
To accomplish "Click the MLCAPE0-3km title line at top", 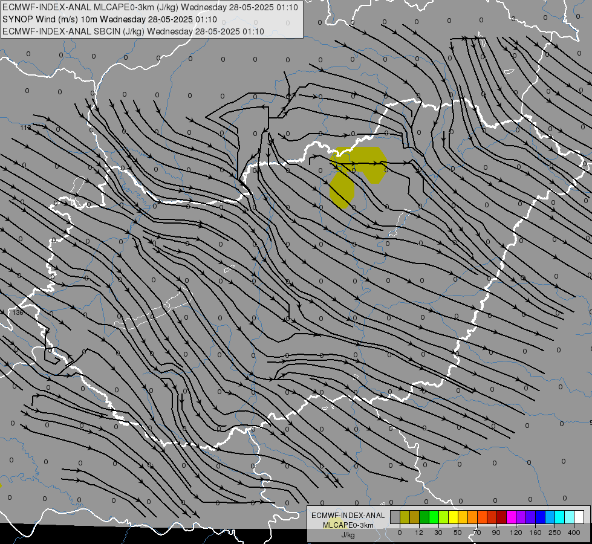I will coord(150,7).
